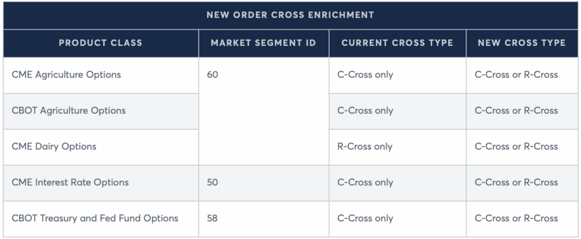
Task: Click market segment ID 60
Action: (212, 75)
